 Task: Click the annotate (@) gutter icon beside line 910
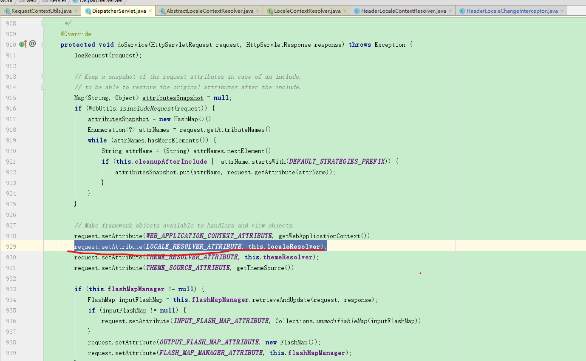pos(33,44)
